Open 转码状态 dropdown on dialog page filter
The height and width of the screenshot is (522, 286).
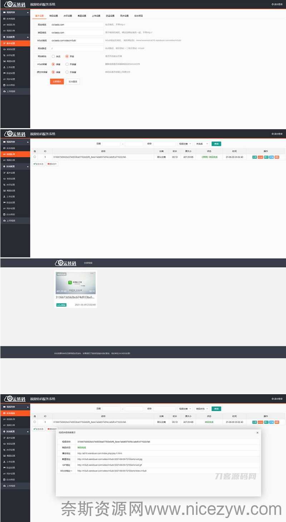(202, 408)
